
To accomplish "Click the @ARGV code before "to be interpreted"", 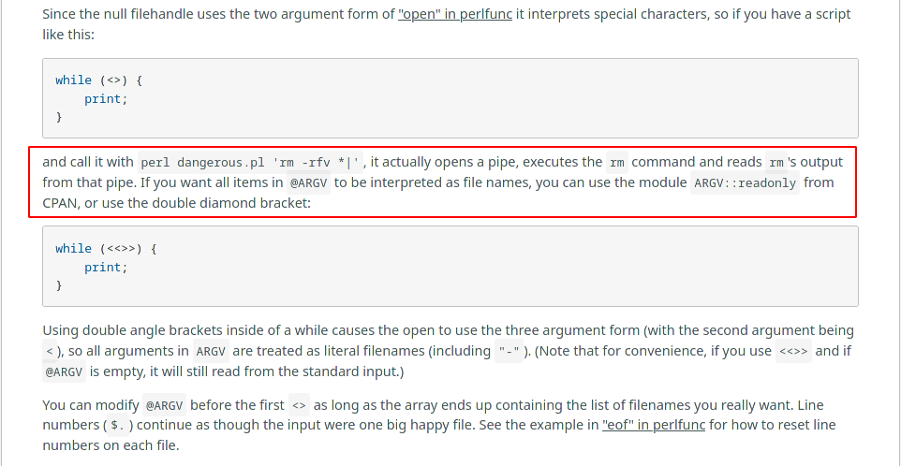I will (x=307, y=183).
